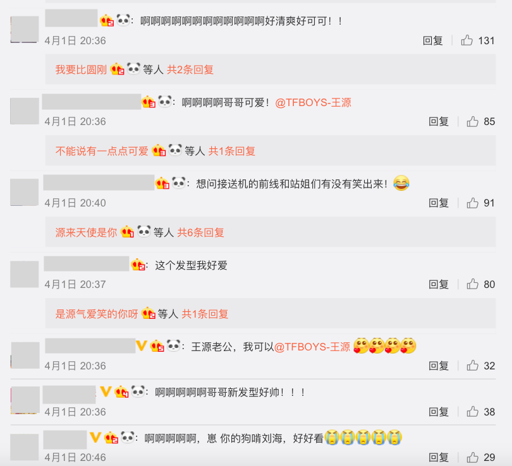Open the 源来天使是你 user profile
The image size is (512, 466).
point(86,232)
